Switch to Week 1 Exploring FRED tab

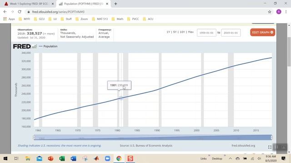point(29,4)
